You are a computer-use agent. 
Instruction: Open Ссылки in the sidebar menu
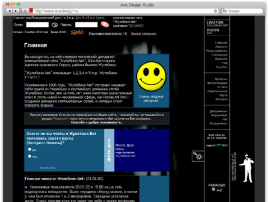[222, 67]
